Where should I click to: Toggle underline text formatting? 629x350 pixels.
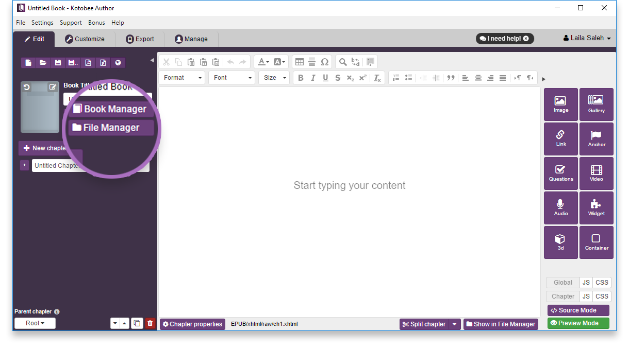(325, 78)
